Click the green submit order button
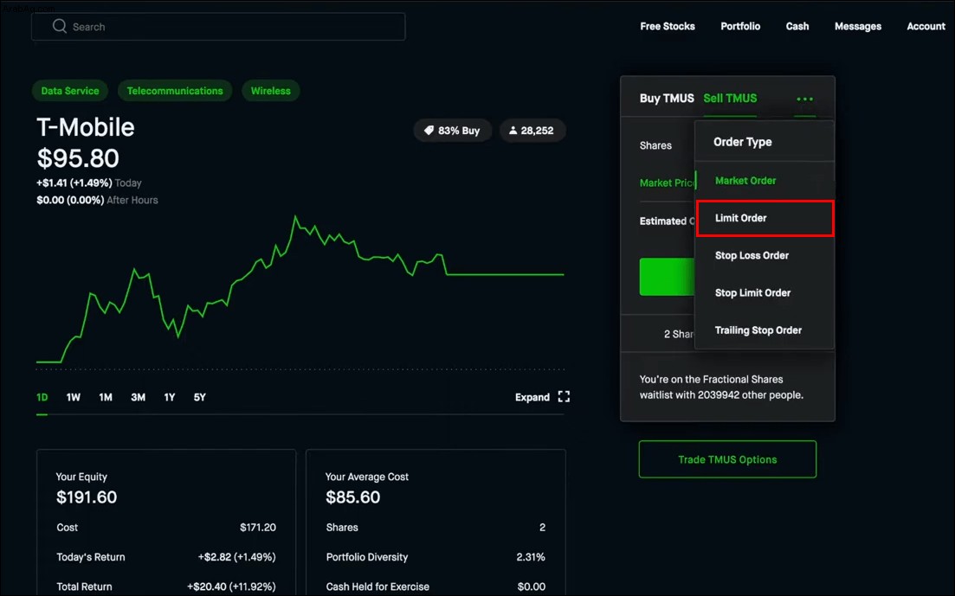The height and width of the screenshot is (596, 955). pyautogui.click(x=667, y=277)
